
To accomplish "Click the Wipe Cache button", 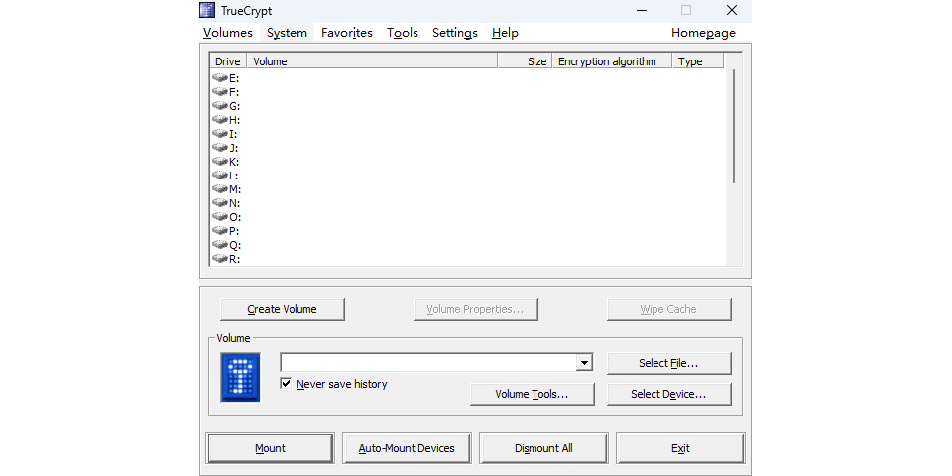I will click(x=668, y=309).
